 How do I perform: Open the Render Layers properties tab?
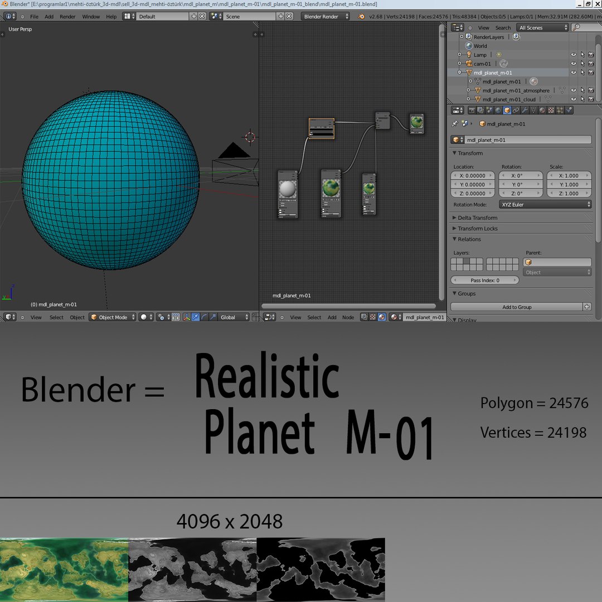480,110
